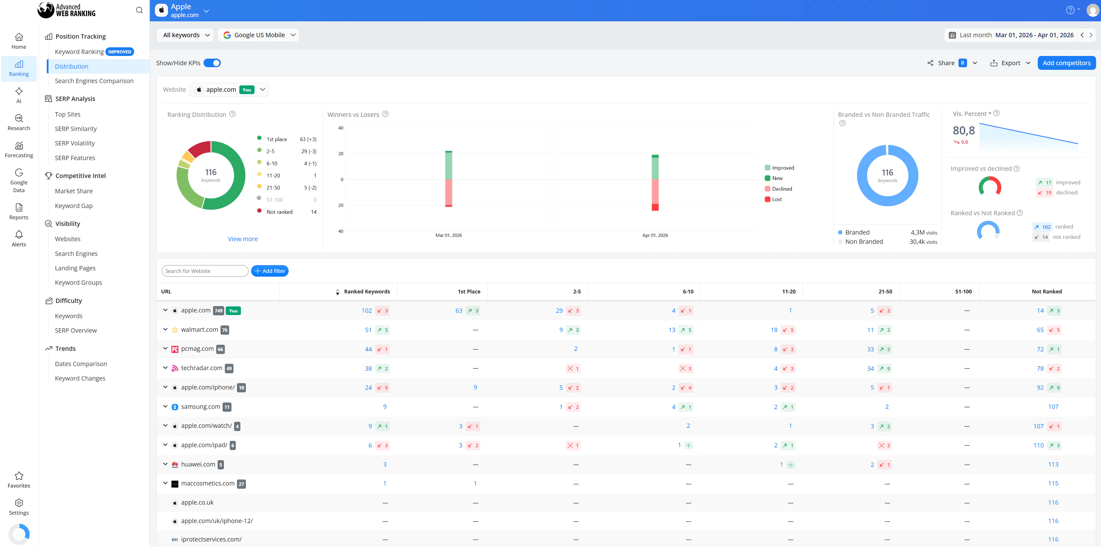Toggle the Lost legend series
The height and width of the screenshot is (547, 1101).
[773, 199]
